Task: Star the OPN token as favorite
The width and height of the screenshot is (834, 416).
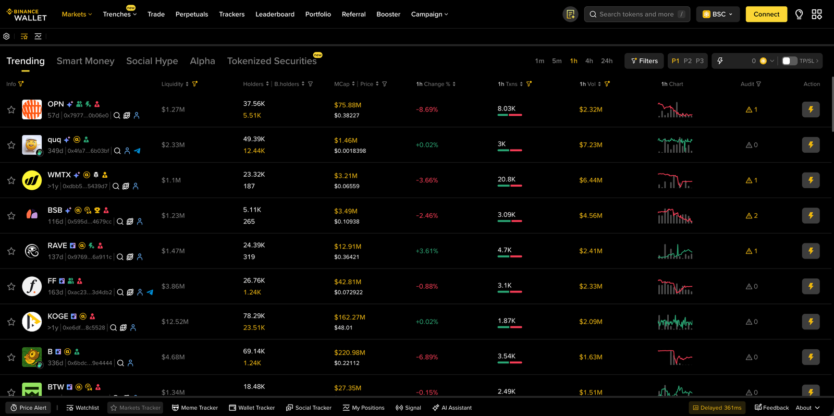Action: (11, 109)
